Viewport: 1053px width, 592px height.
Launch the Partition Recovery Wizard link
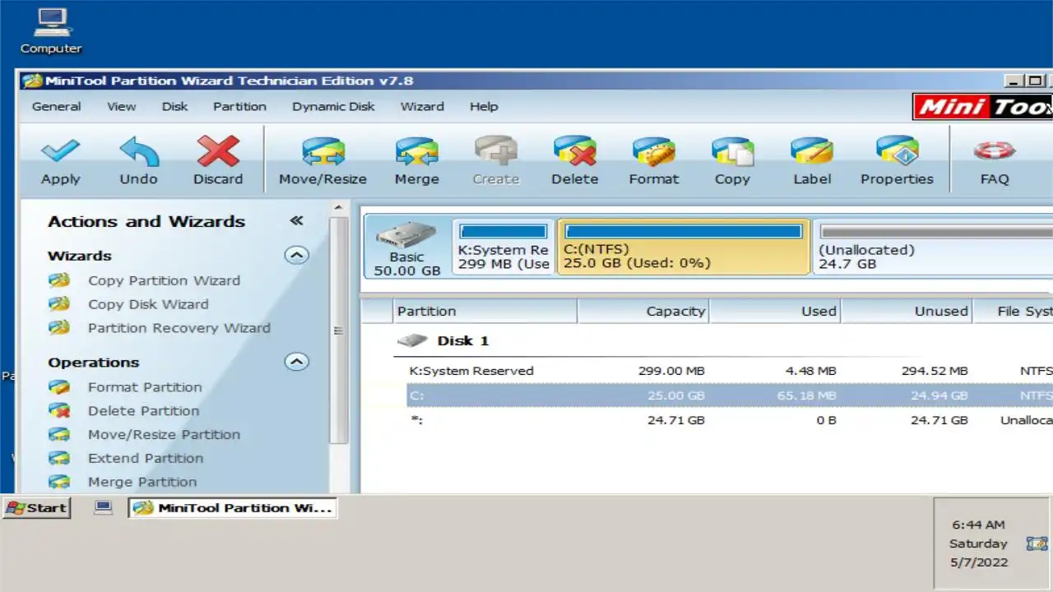[x=179, y=328]
